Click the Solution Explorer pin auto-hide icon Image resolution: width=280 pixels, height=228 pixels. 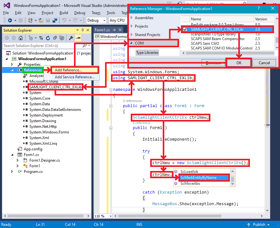(x=82, y=30)
